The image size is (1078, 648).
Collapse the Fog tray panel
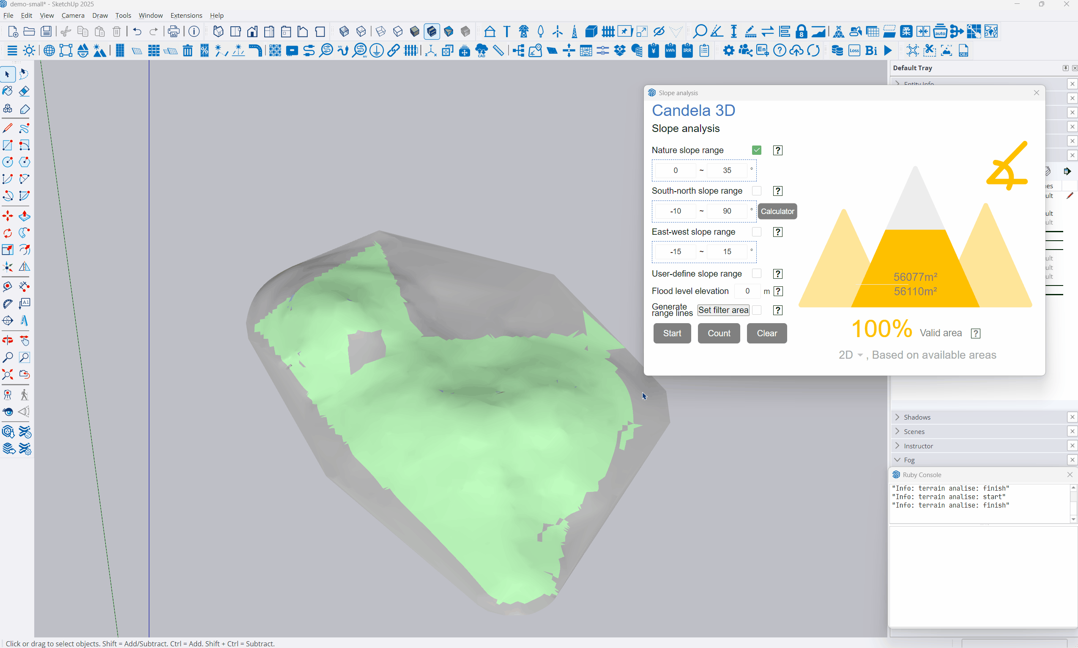[897, 460]
